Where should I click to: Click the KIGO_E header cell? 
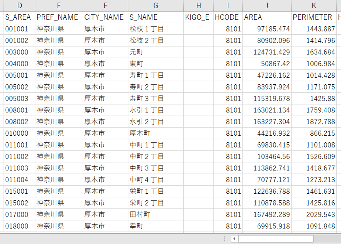coord(198,17)
